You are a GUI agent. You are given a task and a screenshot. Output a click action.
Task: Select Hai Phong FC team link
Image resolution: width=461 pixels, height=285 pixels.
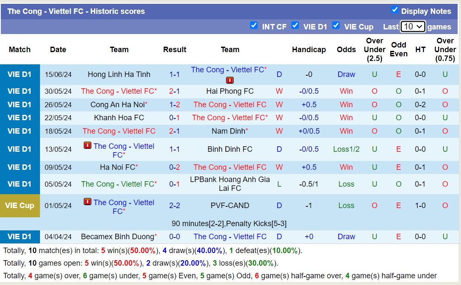pos(230,91)
